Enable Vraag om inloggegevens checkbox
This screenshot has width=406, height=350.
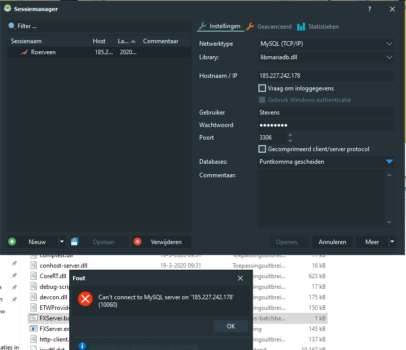point(262,88)
